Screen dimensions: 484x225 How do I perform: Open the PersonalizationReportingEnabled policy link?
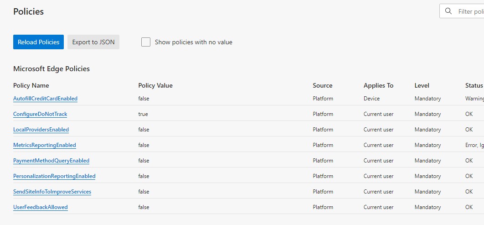(x=54, y=176)
